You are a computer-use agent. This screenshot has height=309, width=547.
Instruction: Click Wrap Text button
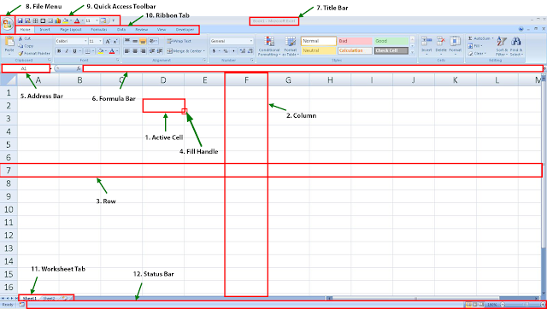(179, 41)
